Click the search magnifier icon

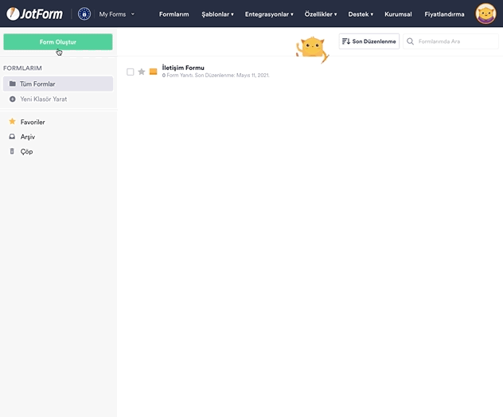tap(410, 41)
